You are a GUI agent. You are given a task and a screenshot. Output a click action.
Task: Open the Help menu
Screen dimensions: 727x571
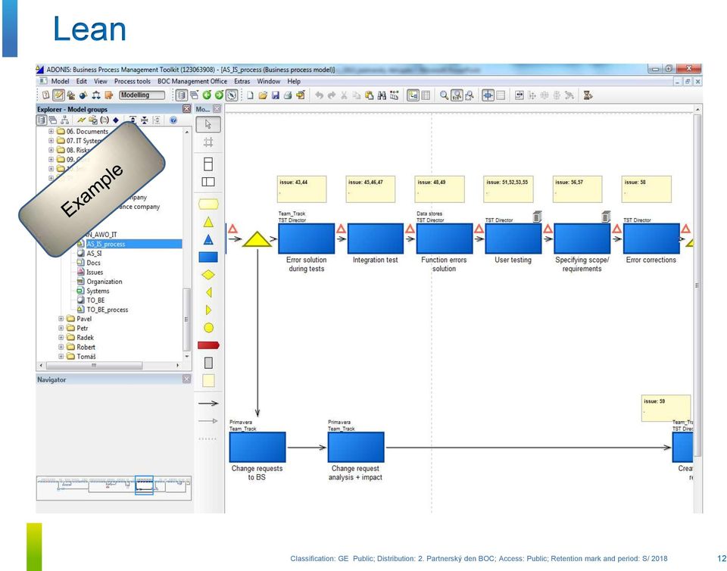click(294, 81)
